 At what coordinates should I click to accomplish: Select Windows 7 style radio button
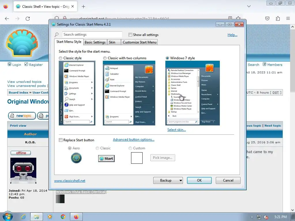tap(167, 58)
